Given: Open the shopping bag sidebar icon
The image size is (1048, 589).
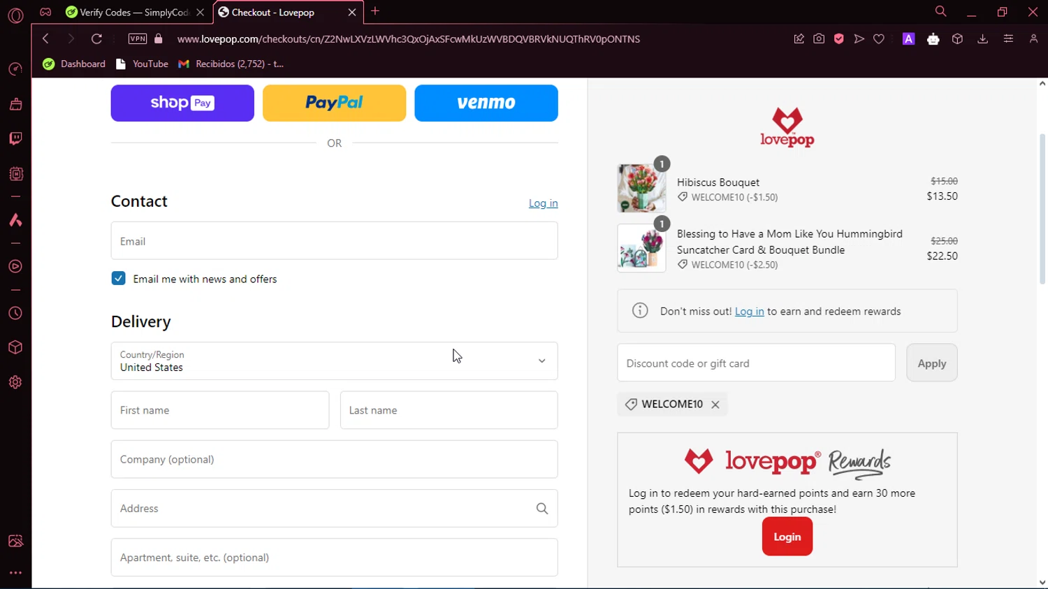Looking at the screenshot, I should pos(15,104).
